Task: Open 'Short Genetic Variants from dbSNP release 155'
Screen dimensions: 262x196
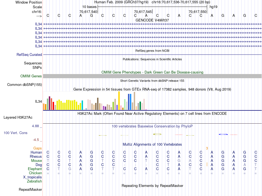Action: [152, 81]
